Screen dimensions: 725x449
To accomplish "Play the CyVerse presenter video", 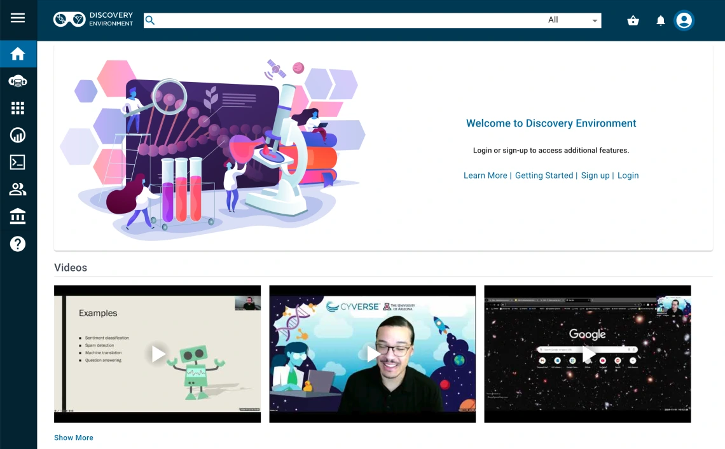I will (373, 354).
